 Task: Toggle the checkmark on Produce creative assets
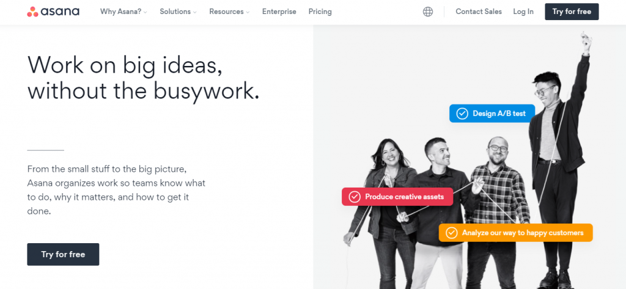[x=354, y=197]
